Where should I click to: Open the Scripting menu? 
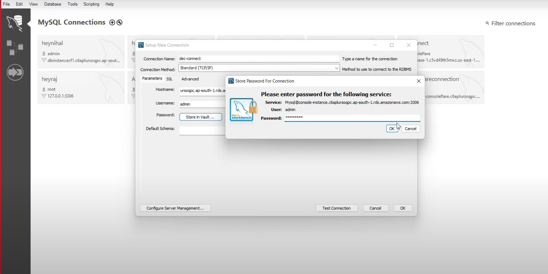[91, 4]
